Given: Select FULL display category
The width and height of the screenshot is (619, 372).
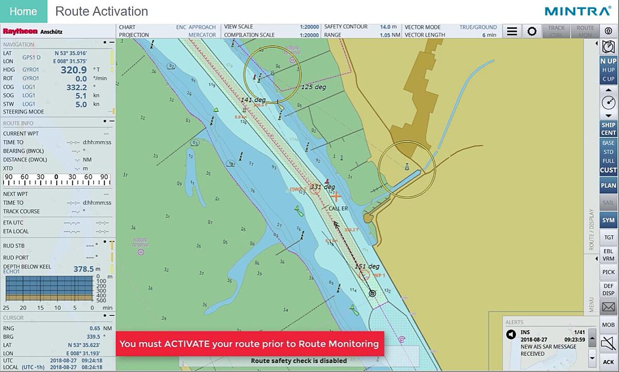Looking at the screenshot, I should (609, 161).
